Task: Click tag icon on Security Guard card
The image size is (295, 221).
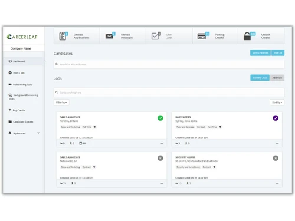Action: 214,167
